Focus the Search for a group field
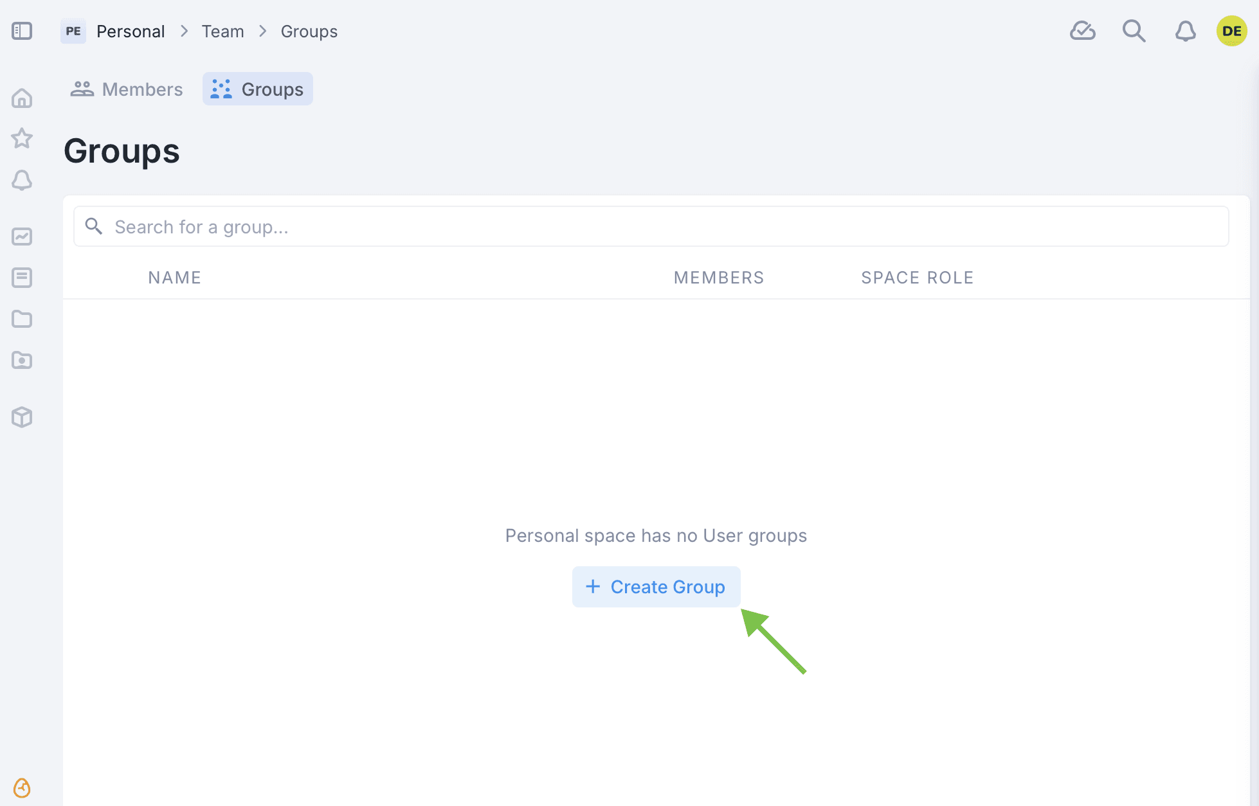Image resolution: width=1259 pixels, height=806 pixels. pos(651,226)
